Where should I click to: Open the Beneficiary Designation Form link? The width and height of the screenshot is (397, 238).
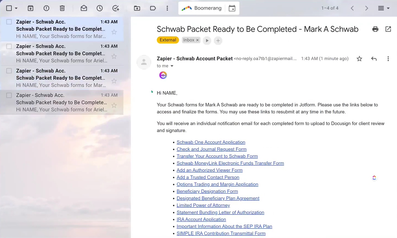click(x=207, y=191)
